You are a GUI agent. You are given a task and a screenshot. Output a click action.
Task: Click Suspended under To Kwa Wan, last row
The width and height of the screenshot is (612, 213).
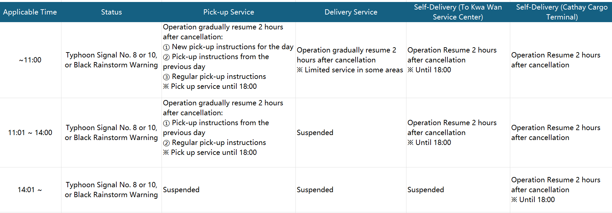click(426, 190)
